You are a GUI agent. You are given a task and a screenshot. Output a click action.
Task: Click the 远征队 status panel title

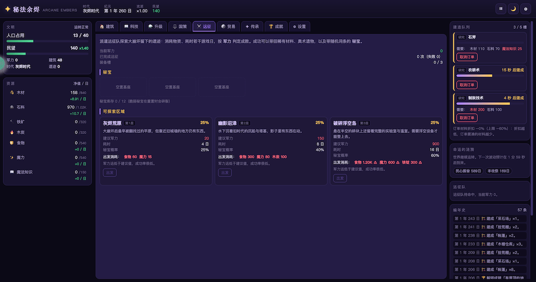(459, 187)
